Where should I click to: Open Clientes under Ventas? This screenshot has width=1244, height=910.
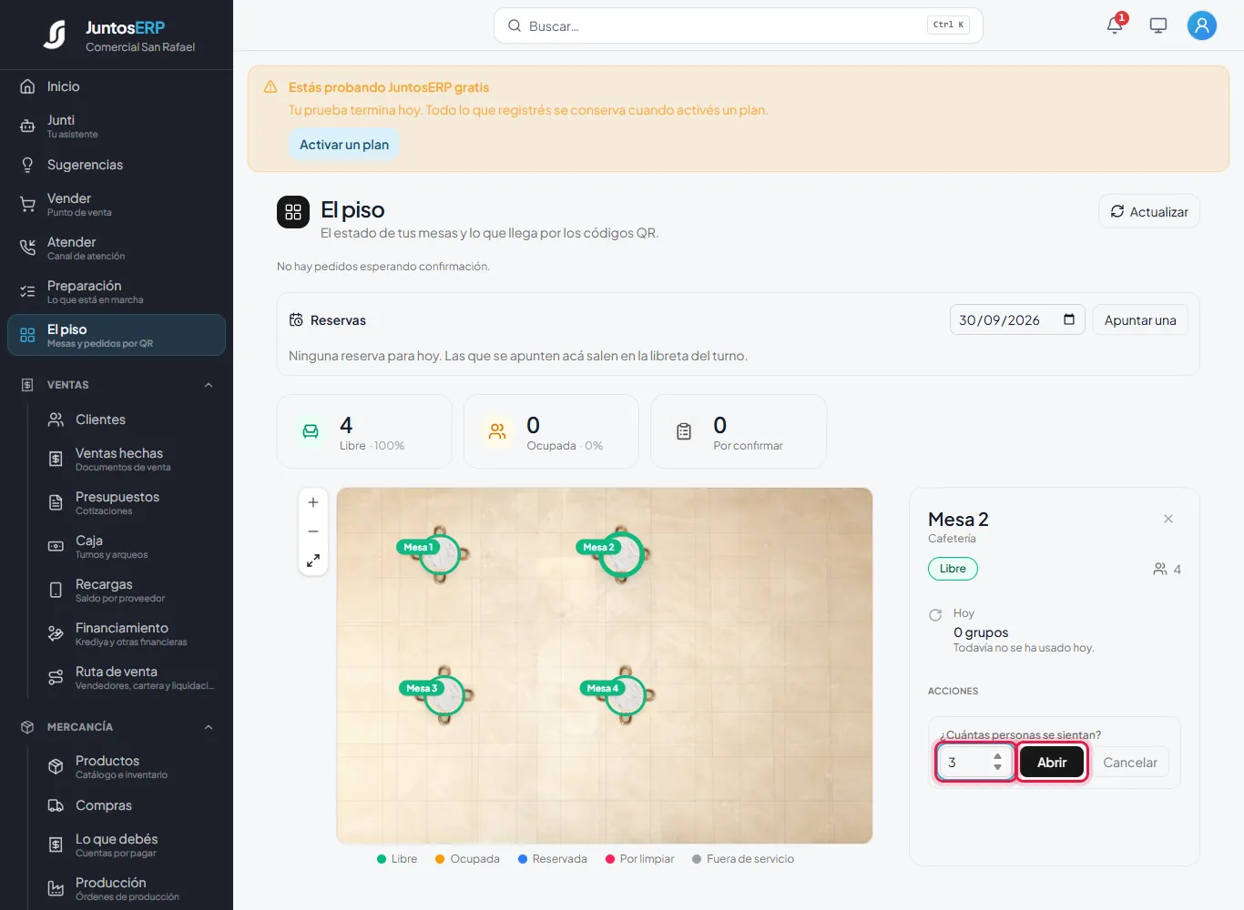(129, 420)
